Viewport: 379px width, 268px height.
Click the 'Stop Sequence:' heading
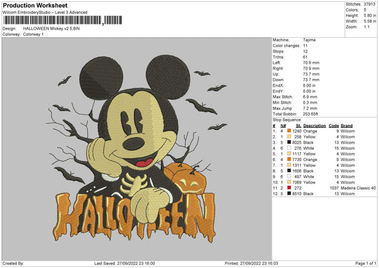pos(287,120)
